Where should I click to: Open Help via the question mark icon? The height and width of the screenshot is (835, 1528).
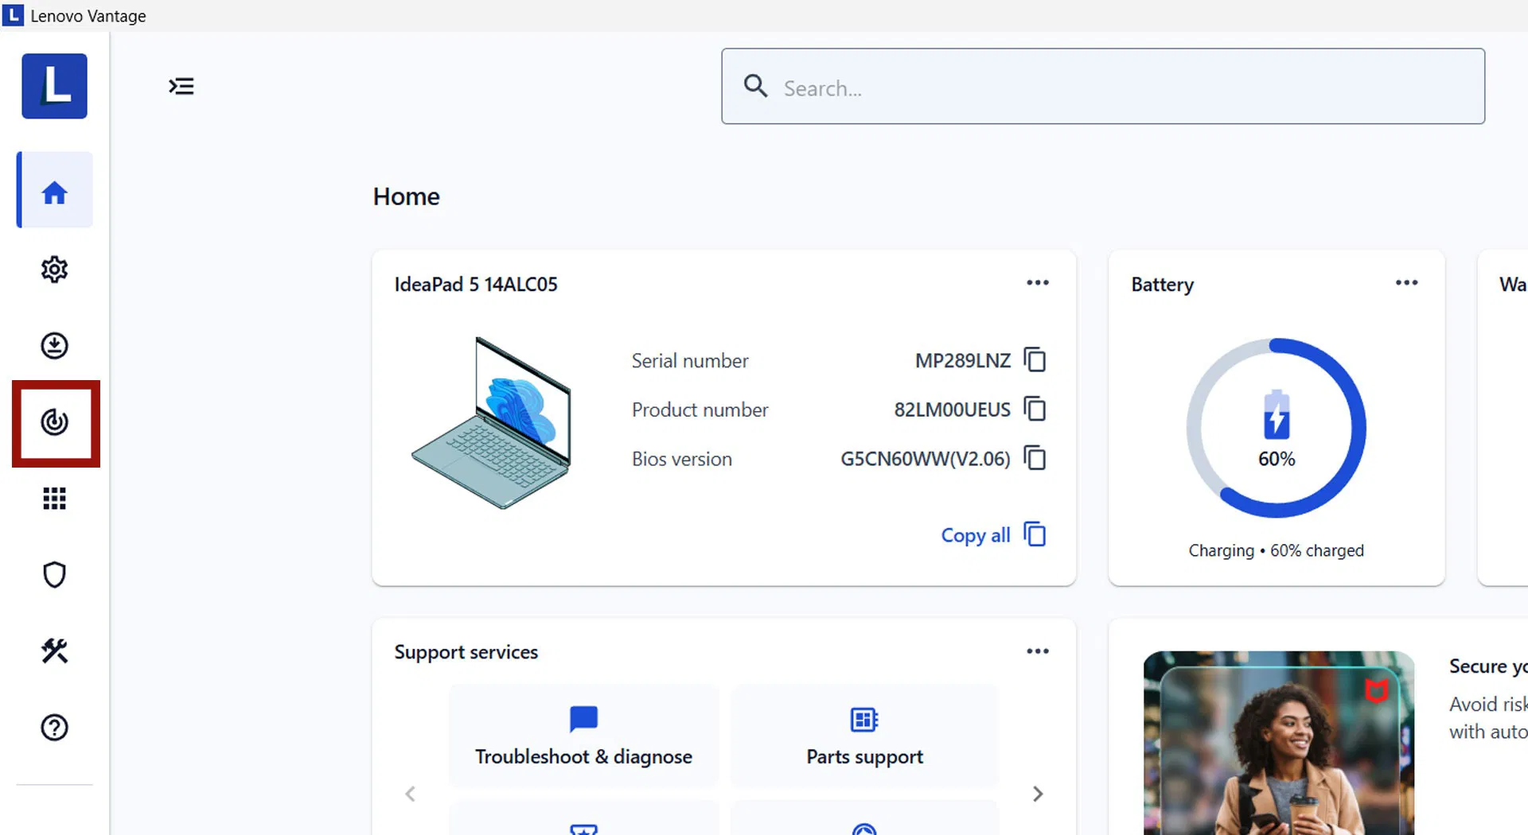54,727
